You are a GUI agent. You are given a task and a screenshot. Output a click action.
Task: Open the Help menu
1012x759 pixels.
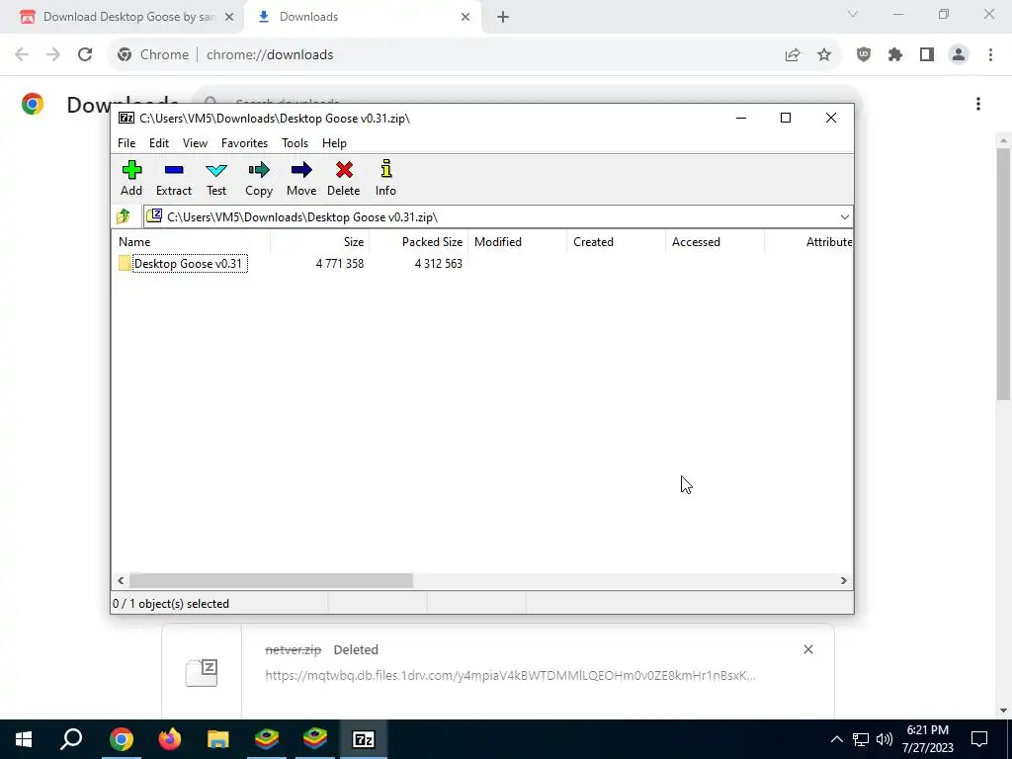pos(334,143)
